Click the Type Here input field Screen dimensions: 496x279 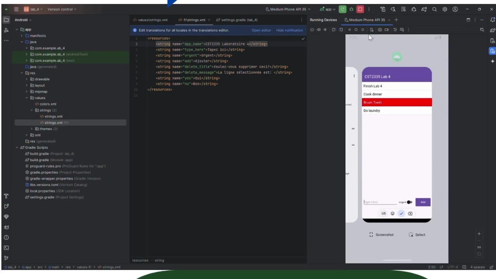tap(380, 202)
